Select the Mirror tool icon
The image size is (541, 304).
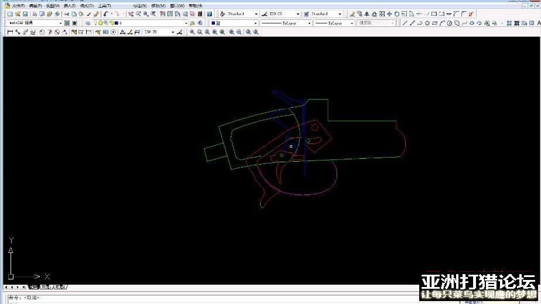pyautogui.click(x=367, y=14)
